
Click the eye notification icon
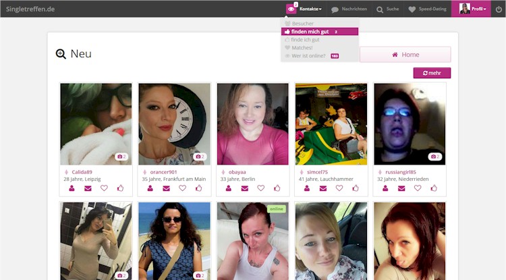(x=291, y=9)
